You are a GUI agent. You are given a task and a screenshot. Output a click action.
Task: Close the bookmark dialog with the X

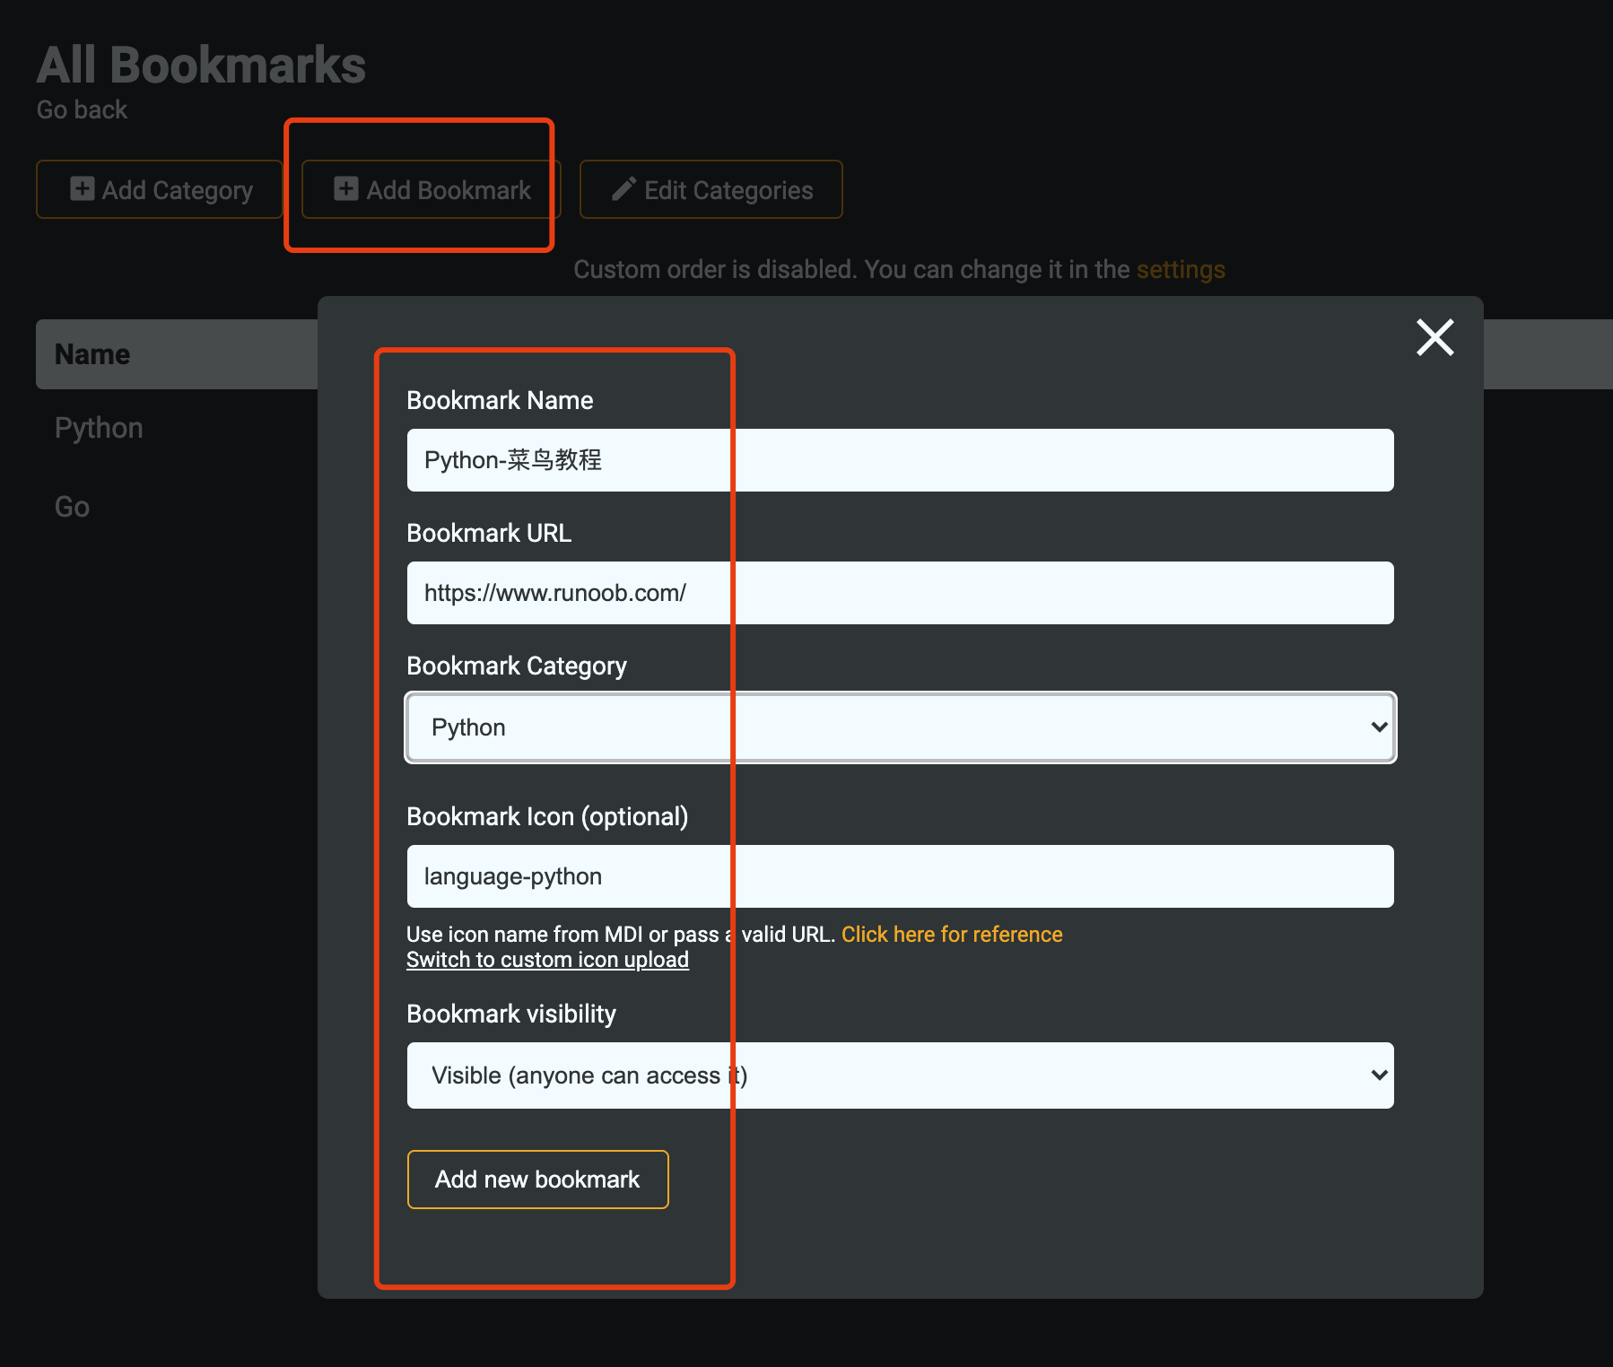click(x=1434, y=337)
